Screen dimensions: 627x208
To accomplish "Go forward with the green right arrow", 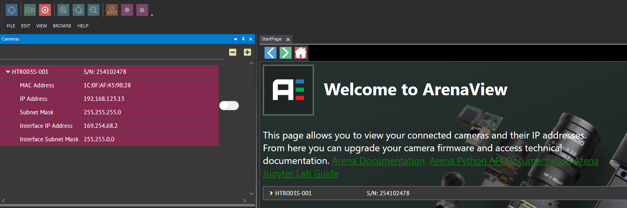I will click(286, 53).
